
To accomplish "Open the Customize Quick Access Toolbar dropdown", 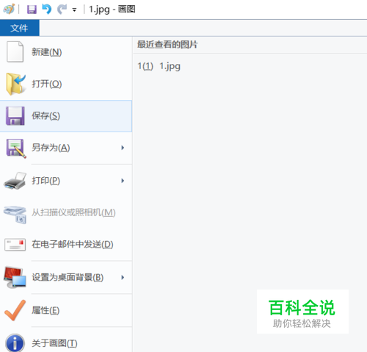I will (74, 10).
